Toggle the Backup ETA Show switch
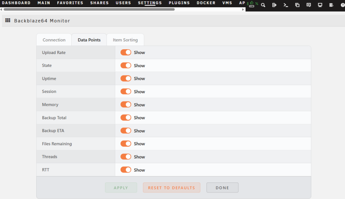345x199 pixels. [x=126, y=131]
